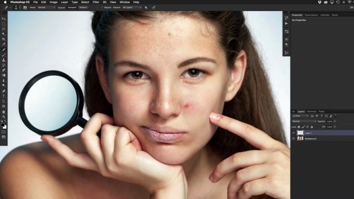Open the Image menu
354x199 pixels.
53,2
